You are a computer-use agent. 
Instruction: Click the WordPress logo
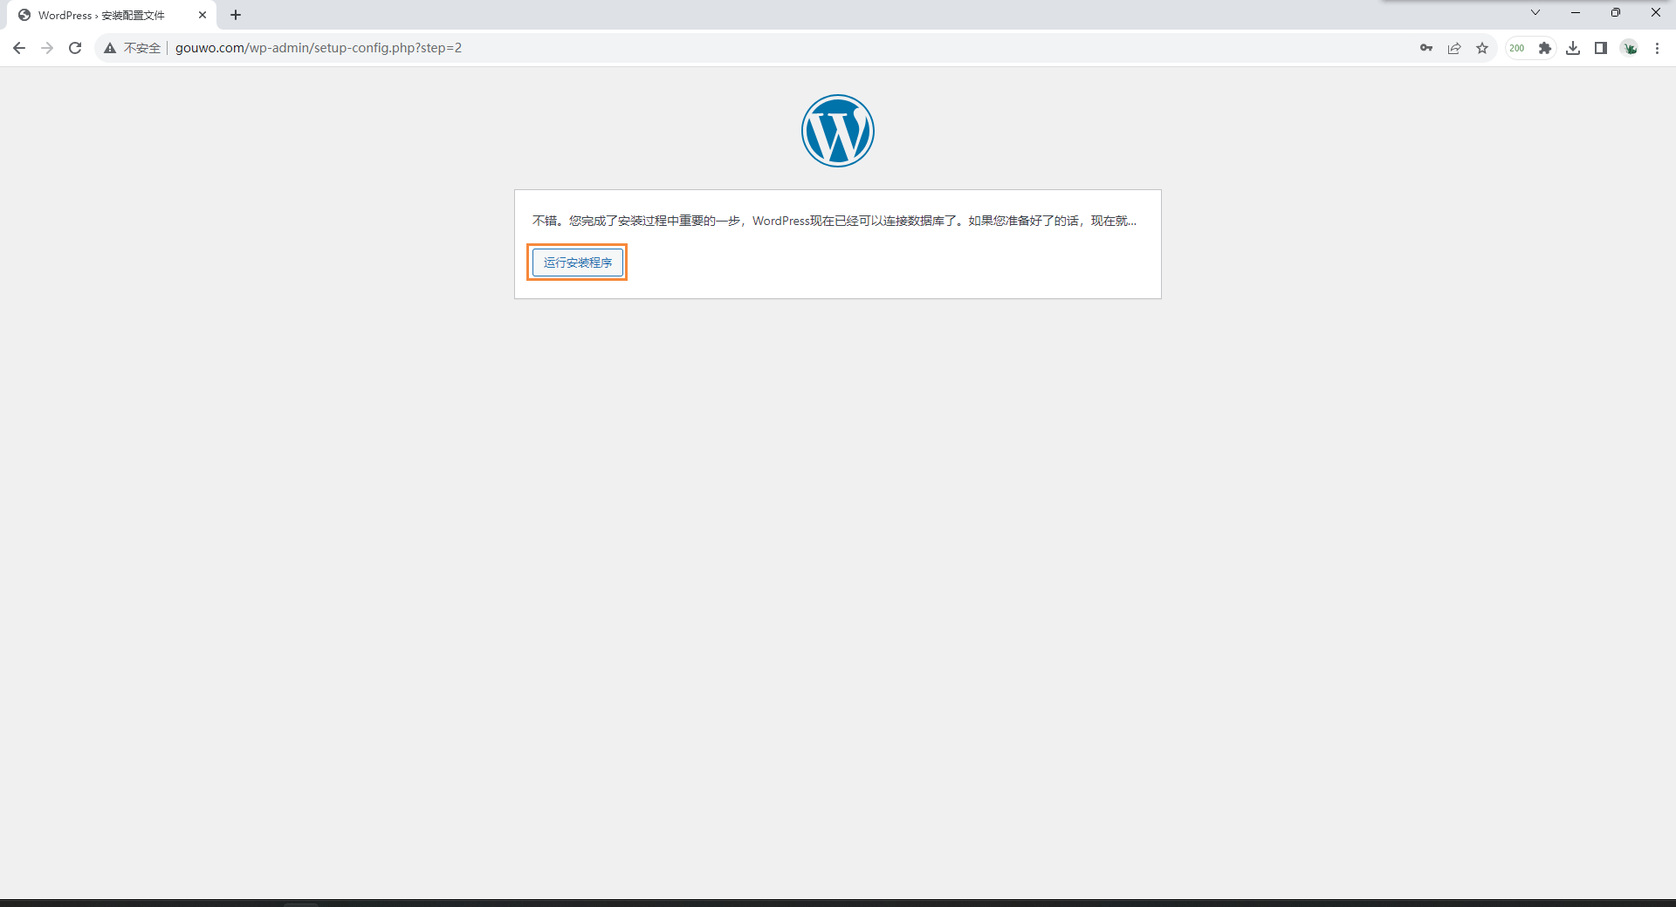[x=838, y=131]
